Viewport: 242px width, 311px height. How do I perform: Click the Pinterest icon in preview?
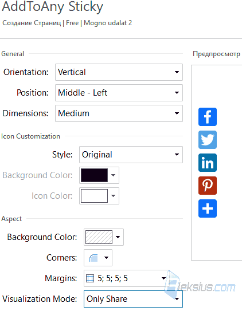(x=208, y=186)
